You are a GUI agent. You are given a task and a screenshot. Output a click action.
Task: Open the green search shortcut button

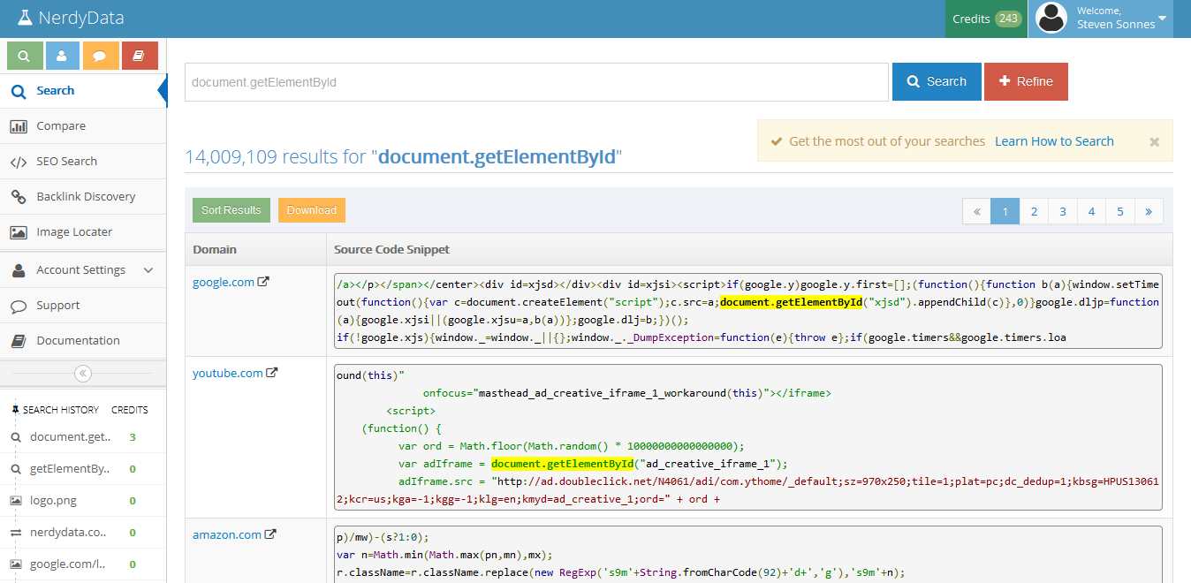[25, 56]
